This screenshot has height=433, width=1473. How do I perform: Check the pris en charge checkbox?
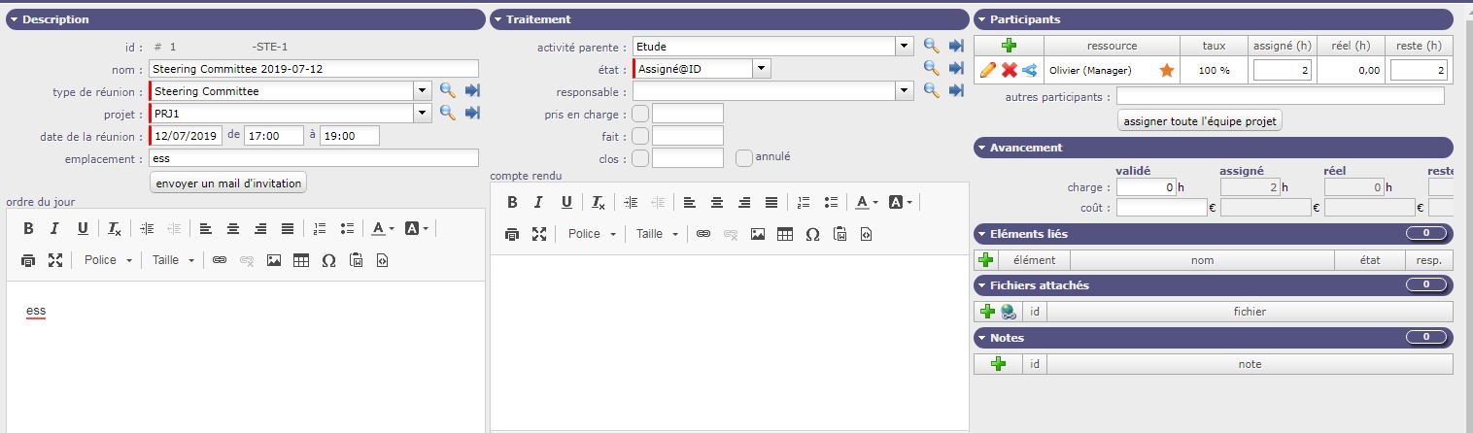pos(640,114)
